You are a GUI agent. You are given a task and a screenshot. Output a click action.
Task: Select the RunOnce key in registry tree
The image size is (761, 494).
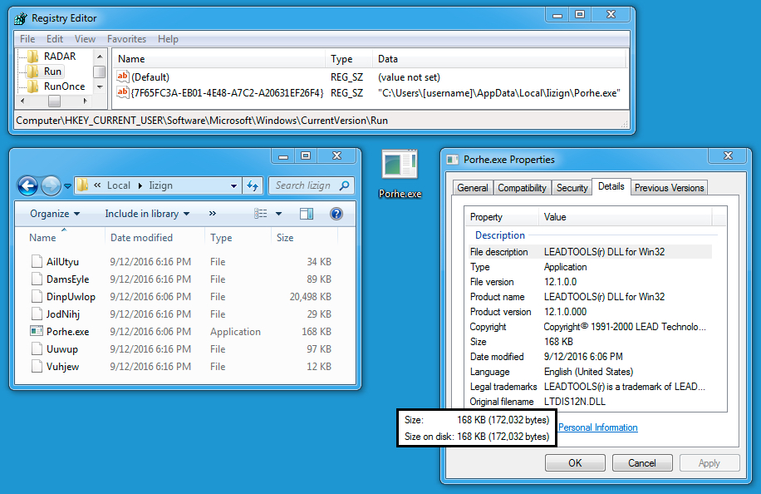[x=64, y=86]
